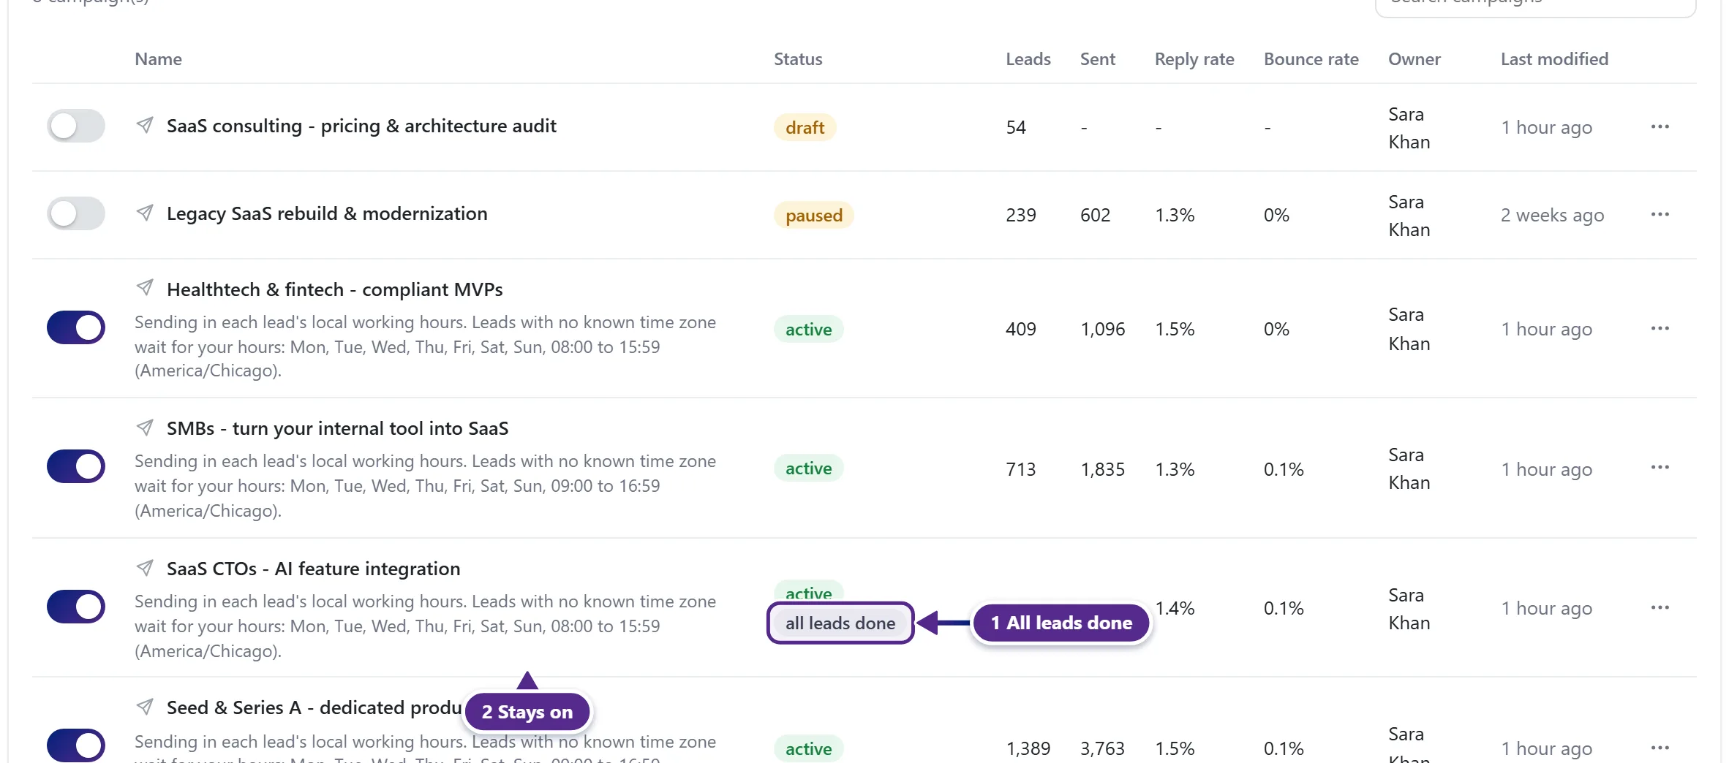Image resolution: width=1729 pixels, height=763 pixels.
Task: Open three-dot menu for SaaS CTOs campaign
Action: pyautogui.click(x=1660, y=607)
